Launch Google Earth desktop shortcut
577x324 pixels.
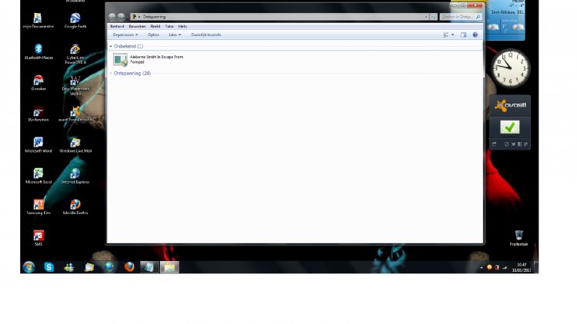coord(75,21)
